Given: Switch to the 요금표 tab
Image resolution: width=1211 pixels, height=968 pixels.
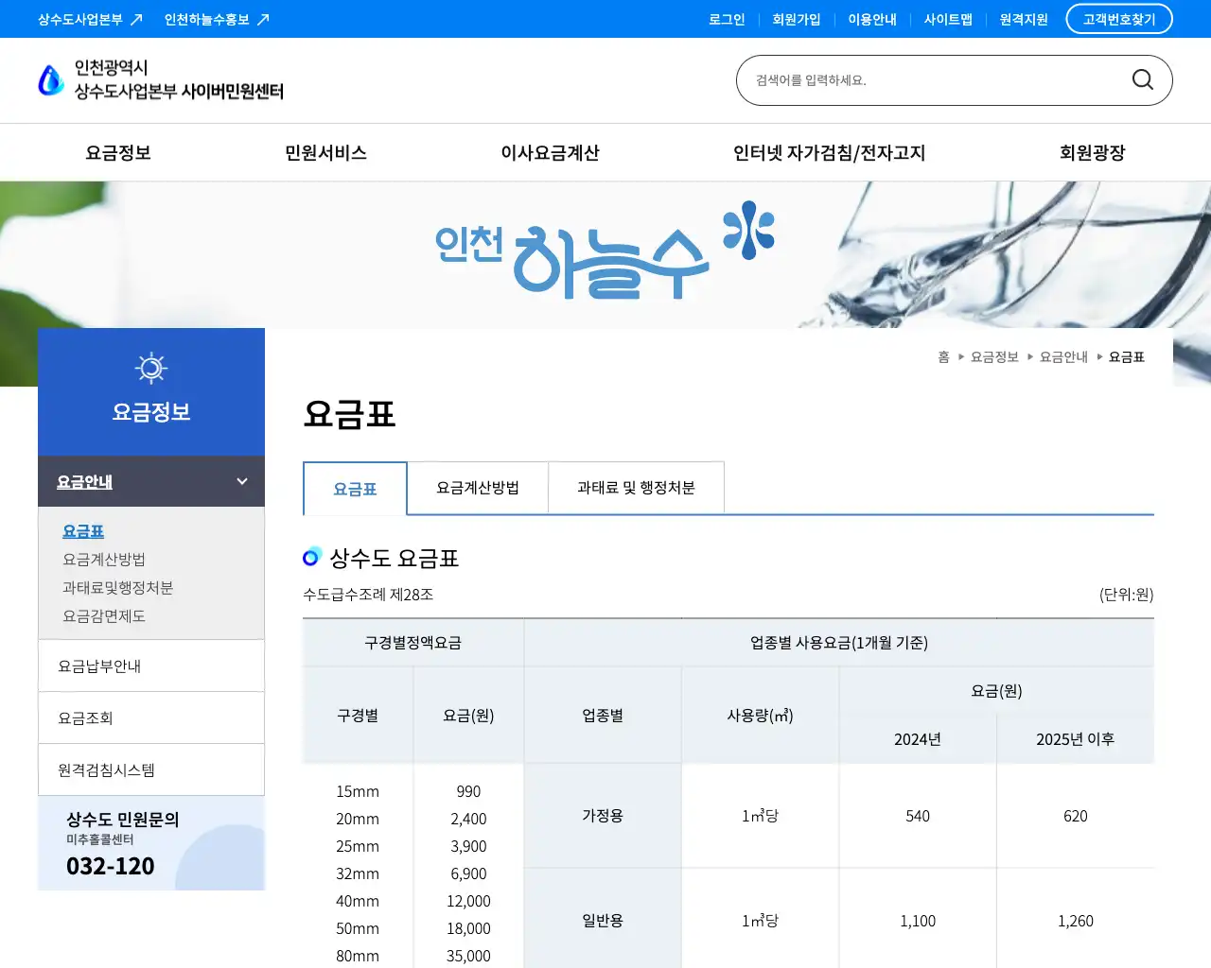Looking at the screenshot, I should [355, 489].
